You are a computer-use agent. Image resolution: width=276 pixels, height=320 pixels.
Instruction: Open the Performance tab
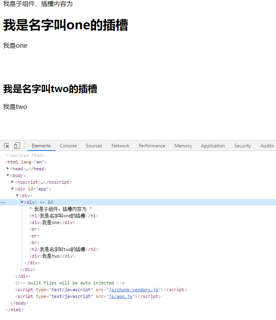pyautogui.click(x=152, y=146)
